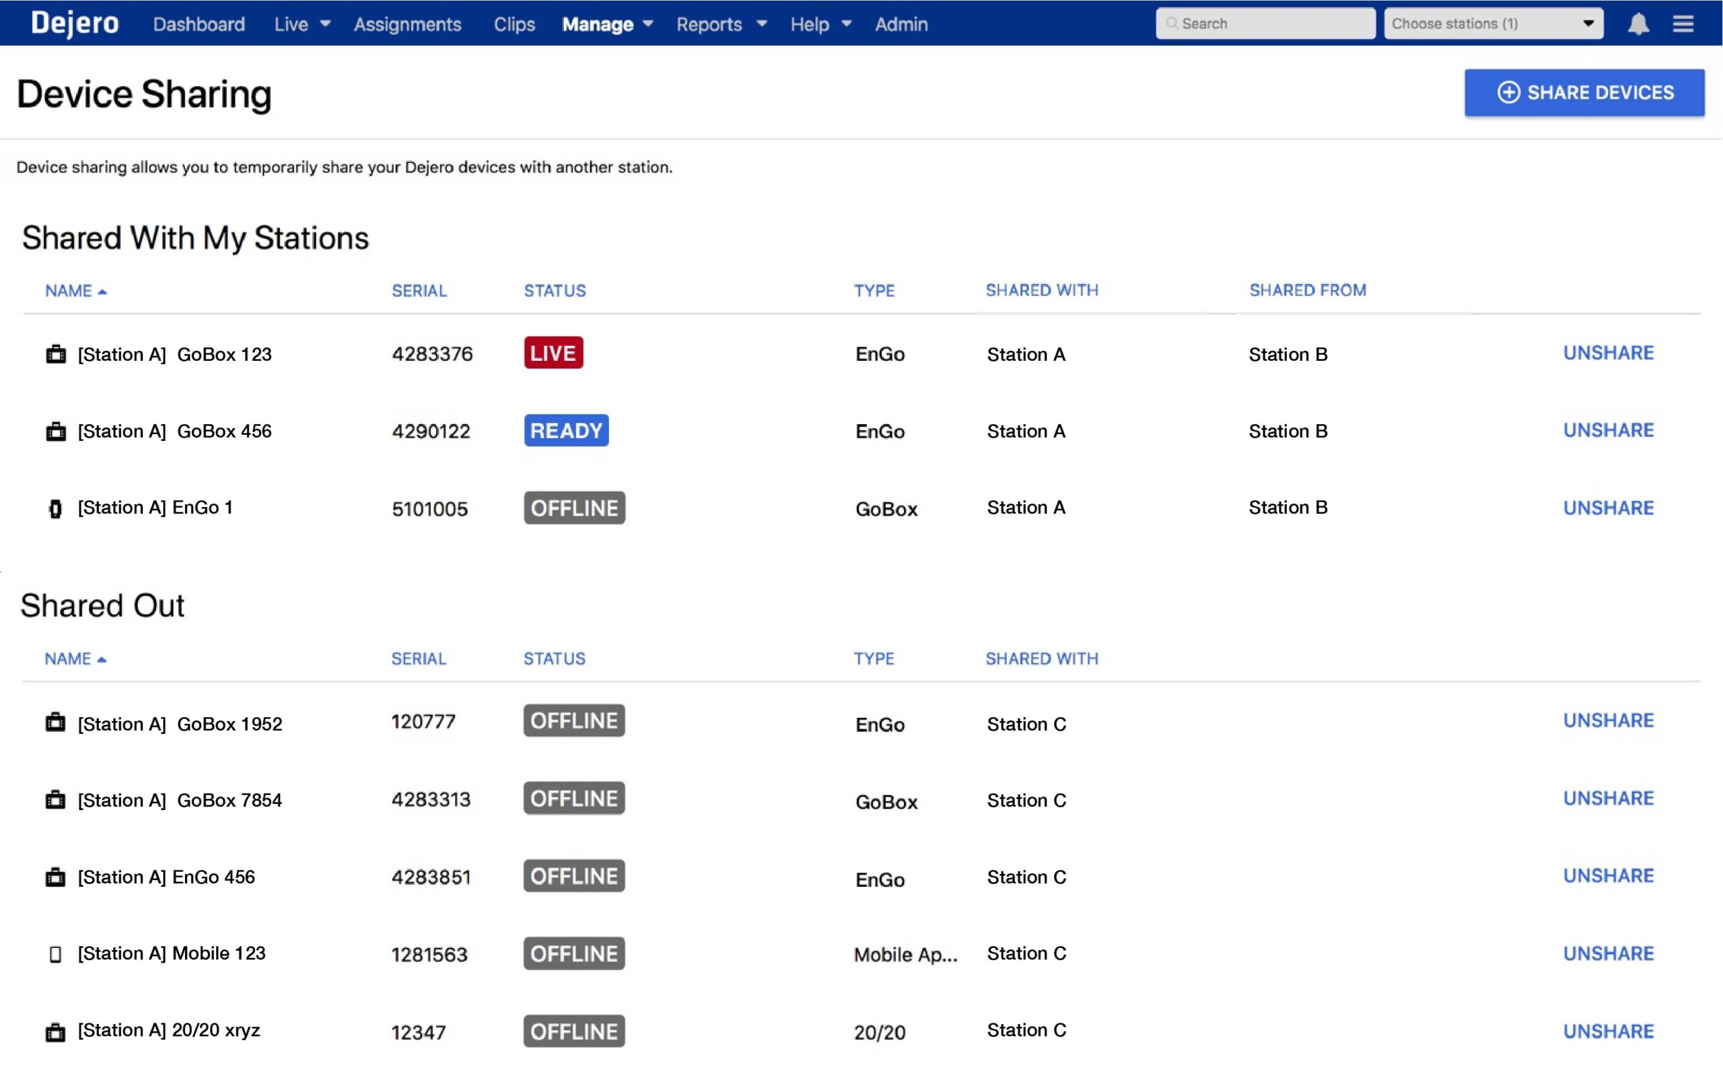Click the device icon beside EnGo 1

[x=55, y=508]
